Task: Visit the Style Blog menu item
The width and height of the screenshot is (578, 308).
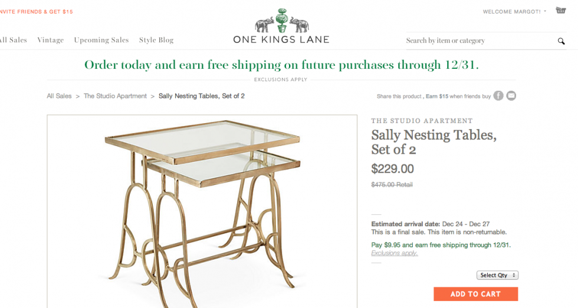Action: (x=156, y=40)
